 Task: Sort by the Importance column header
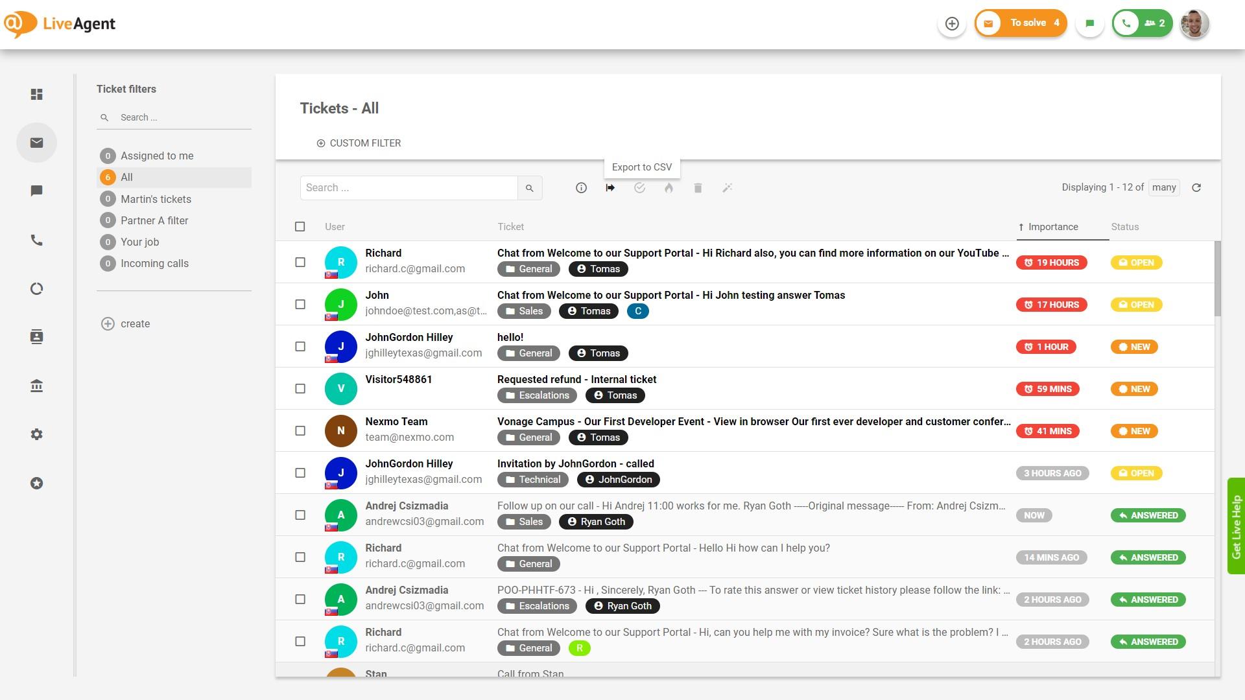pos(1053,227)
